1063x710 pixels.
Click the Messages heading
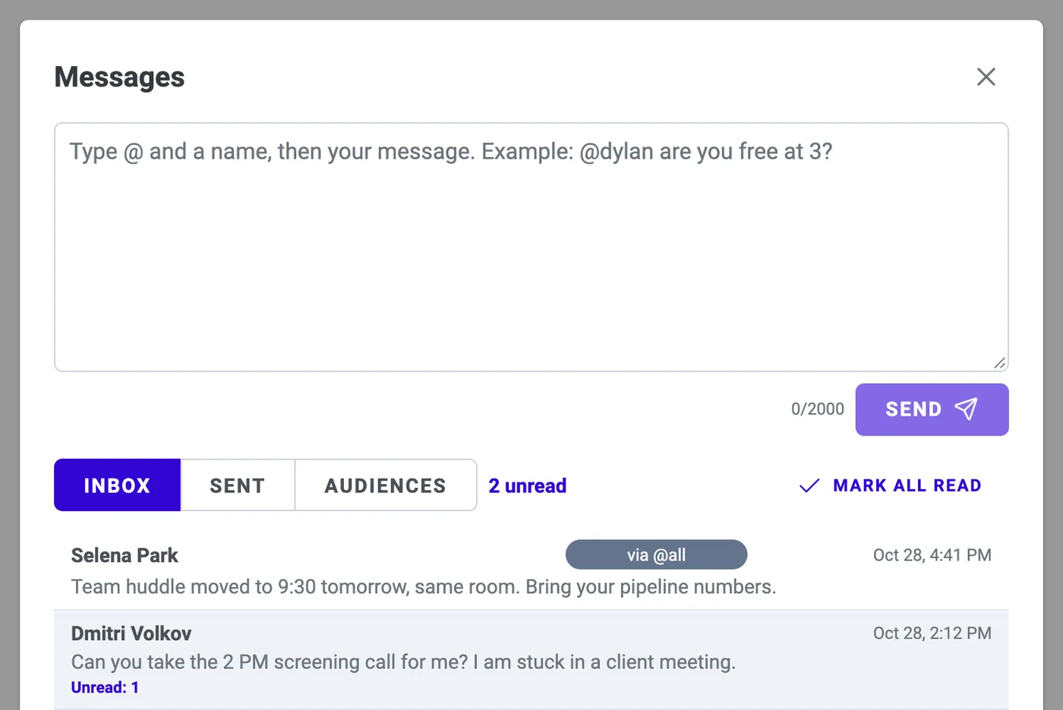point(119,77)
